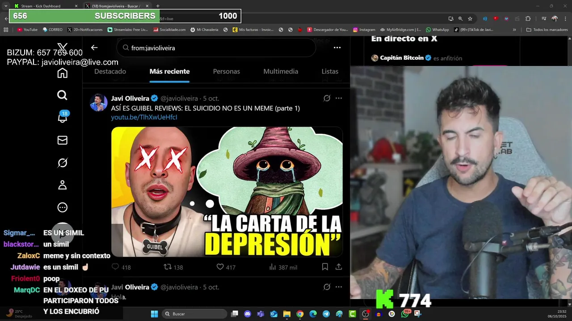Open more menu on first Javi Oliveira post
The width and height of the screenshot is (572, 321).
tap(339, 98)
